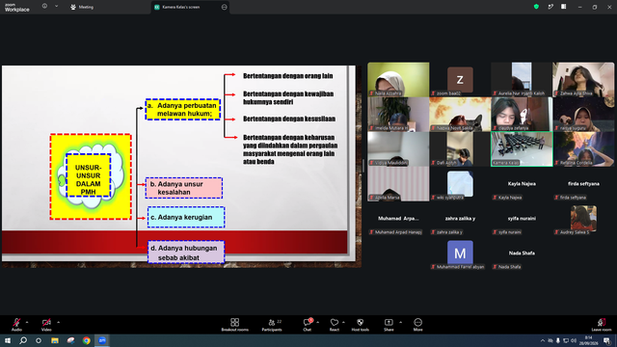Image resolution: width=617 pixels, height=347 pixels.
Task: Click the 'UNSUR-UNSUR DALAM PMH' cloud box
Action: (88, 175)
